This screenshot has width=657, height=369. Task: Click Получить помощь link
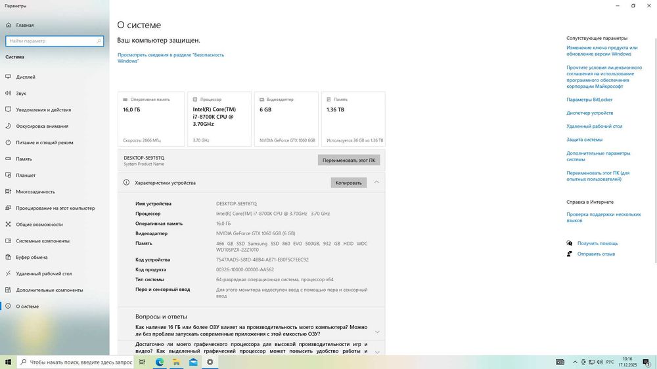(x=597, y=243)
